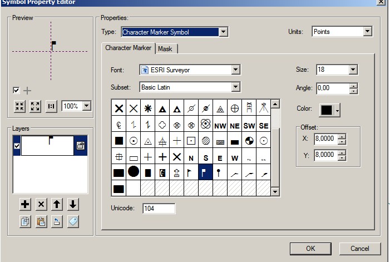The width and height of the screenshot is (390, 262).
Task: Toggle the crosshair checkbox in Preview
Action: point(16,90)
